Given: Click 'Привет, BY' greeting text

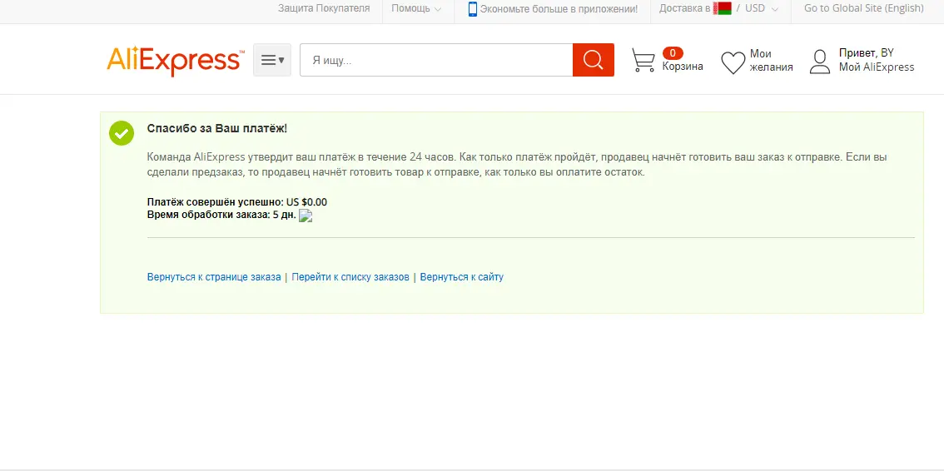Looking at the screenshot, I should (x=867, y=53).
